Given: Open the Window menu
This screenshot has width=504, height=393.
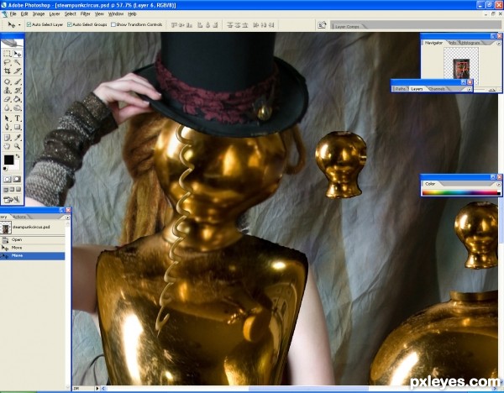Looking at the screenshot, I should (x=116, y=13).
